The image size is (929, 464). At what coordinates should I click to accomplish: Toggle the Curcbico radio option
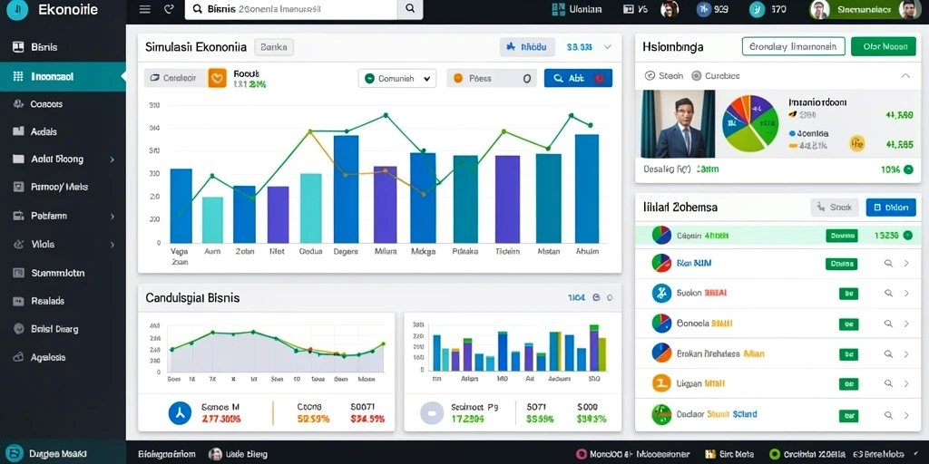point(696,76)
